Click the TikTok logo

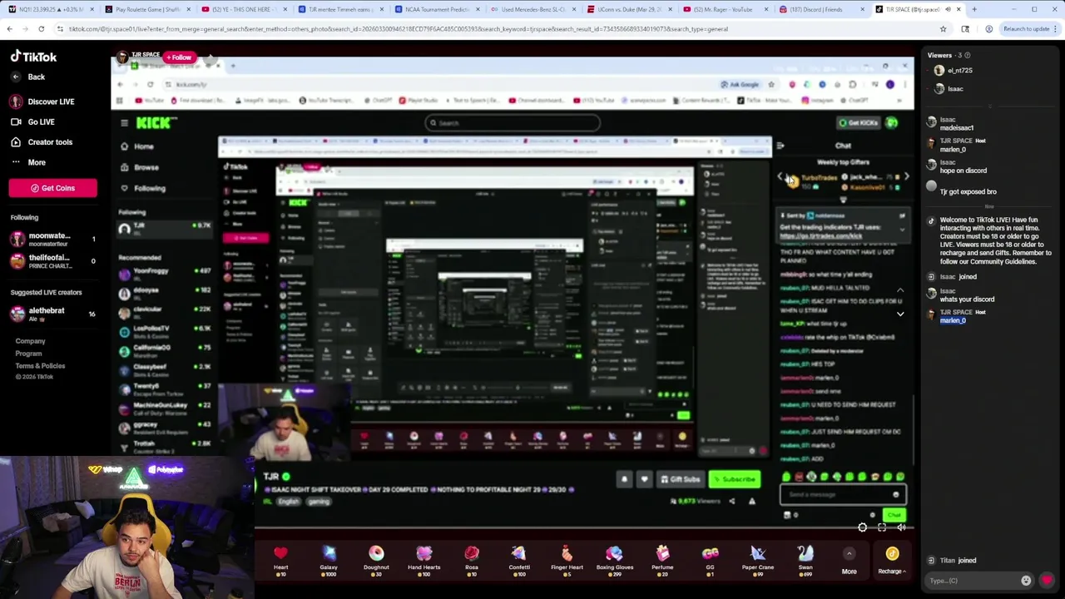(x=33, y=57)
